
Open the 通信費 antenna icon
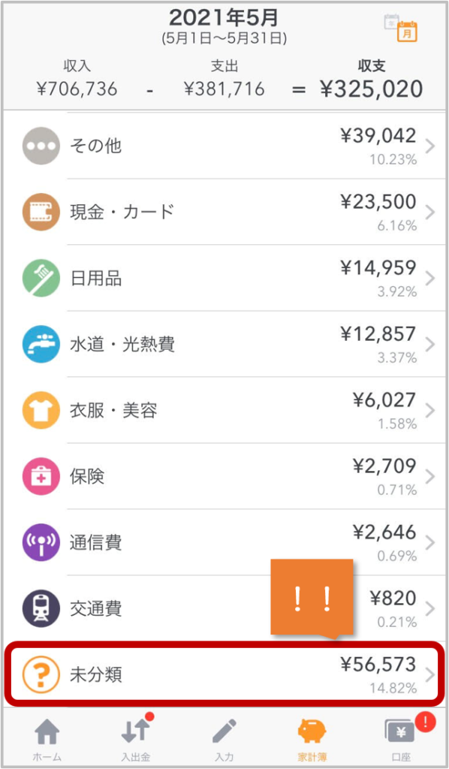[41, 542]
